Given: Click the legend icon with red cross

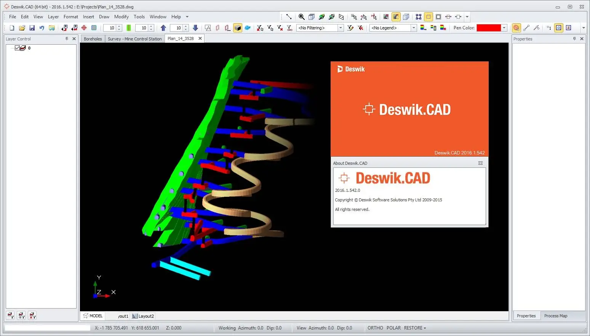Looking at the screenshot, I should point(443,28).
